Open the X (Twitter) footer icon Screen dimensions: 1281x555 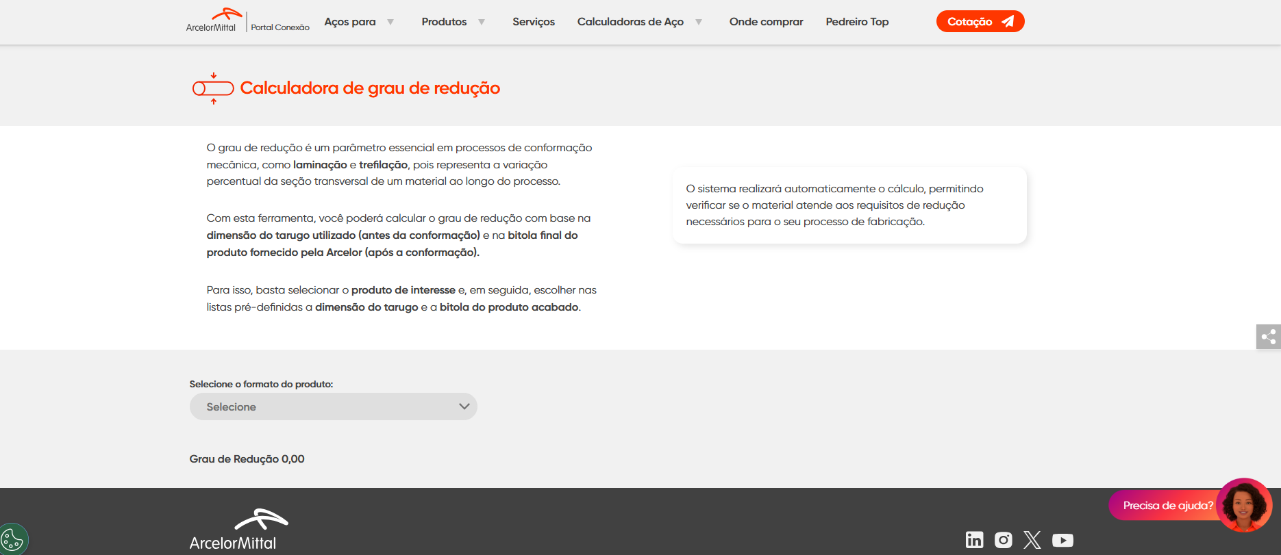click(x=1032, y=540)
